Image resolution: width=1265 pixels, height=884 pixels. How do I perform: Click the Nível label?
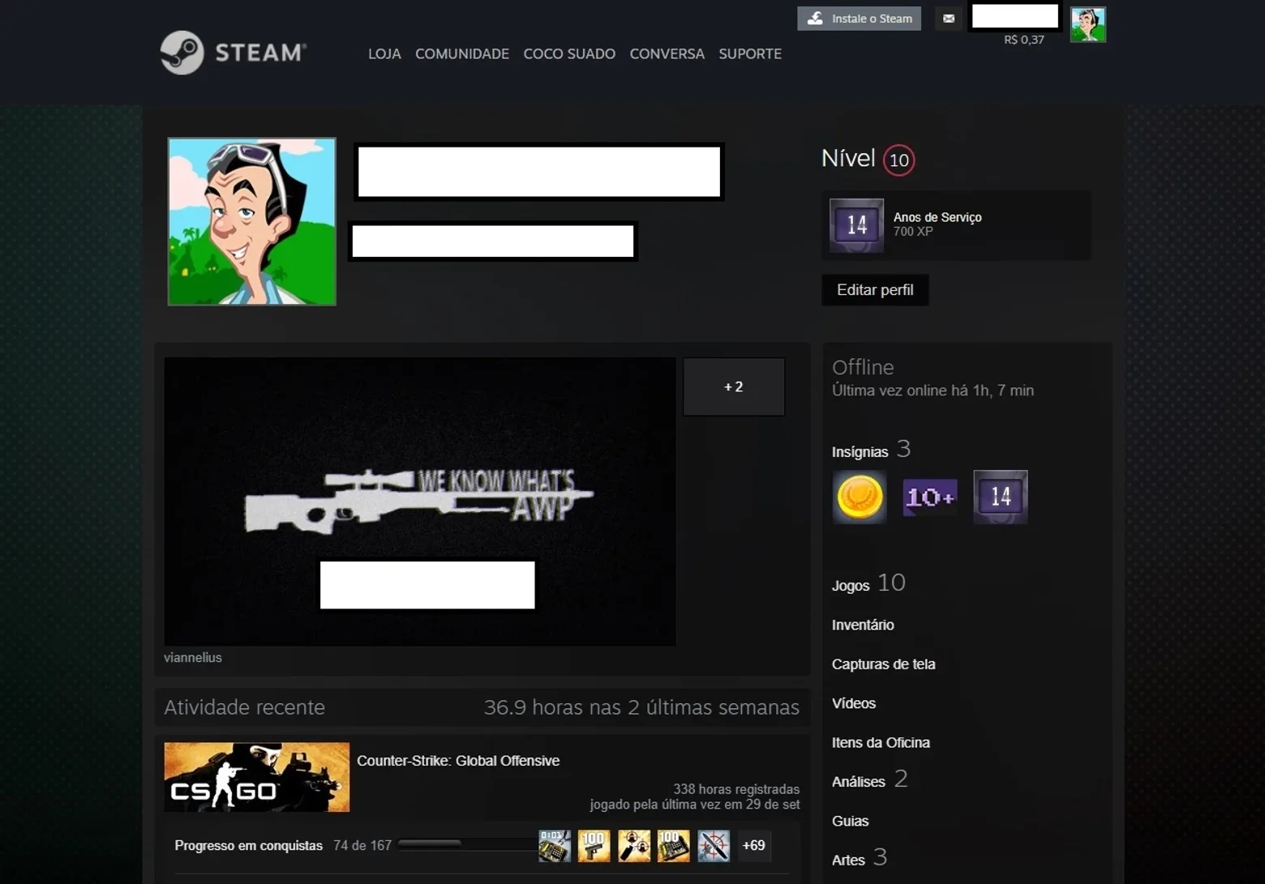[x=848, y=158]
